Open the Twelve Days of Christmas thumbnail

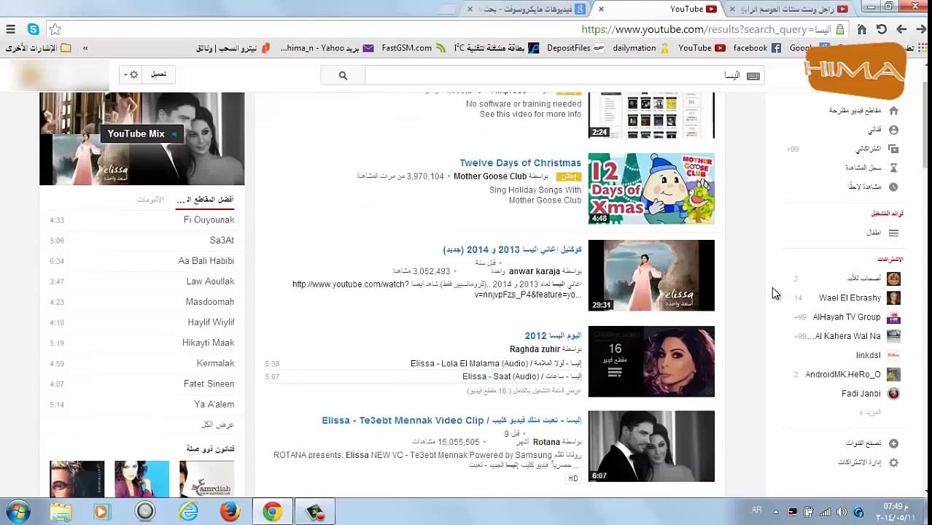tap(651, 188)
